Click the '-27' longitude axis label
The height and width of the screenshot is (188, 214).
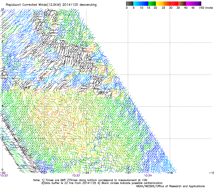44,173
